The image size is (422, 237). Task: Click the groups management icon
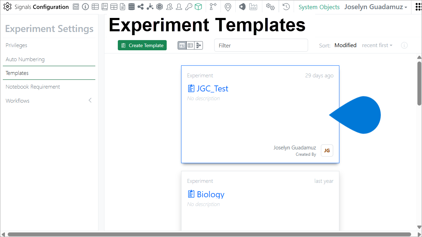click(x=169, y=6)
